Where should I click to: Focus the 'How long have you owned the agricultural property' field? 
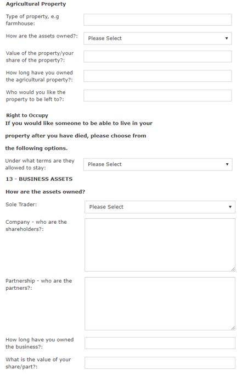(157, 76)
